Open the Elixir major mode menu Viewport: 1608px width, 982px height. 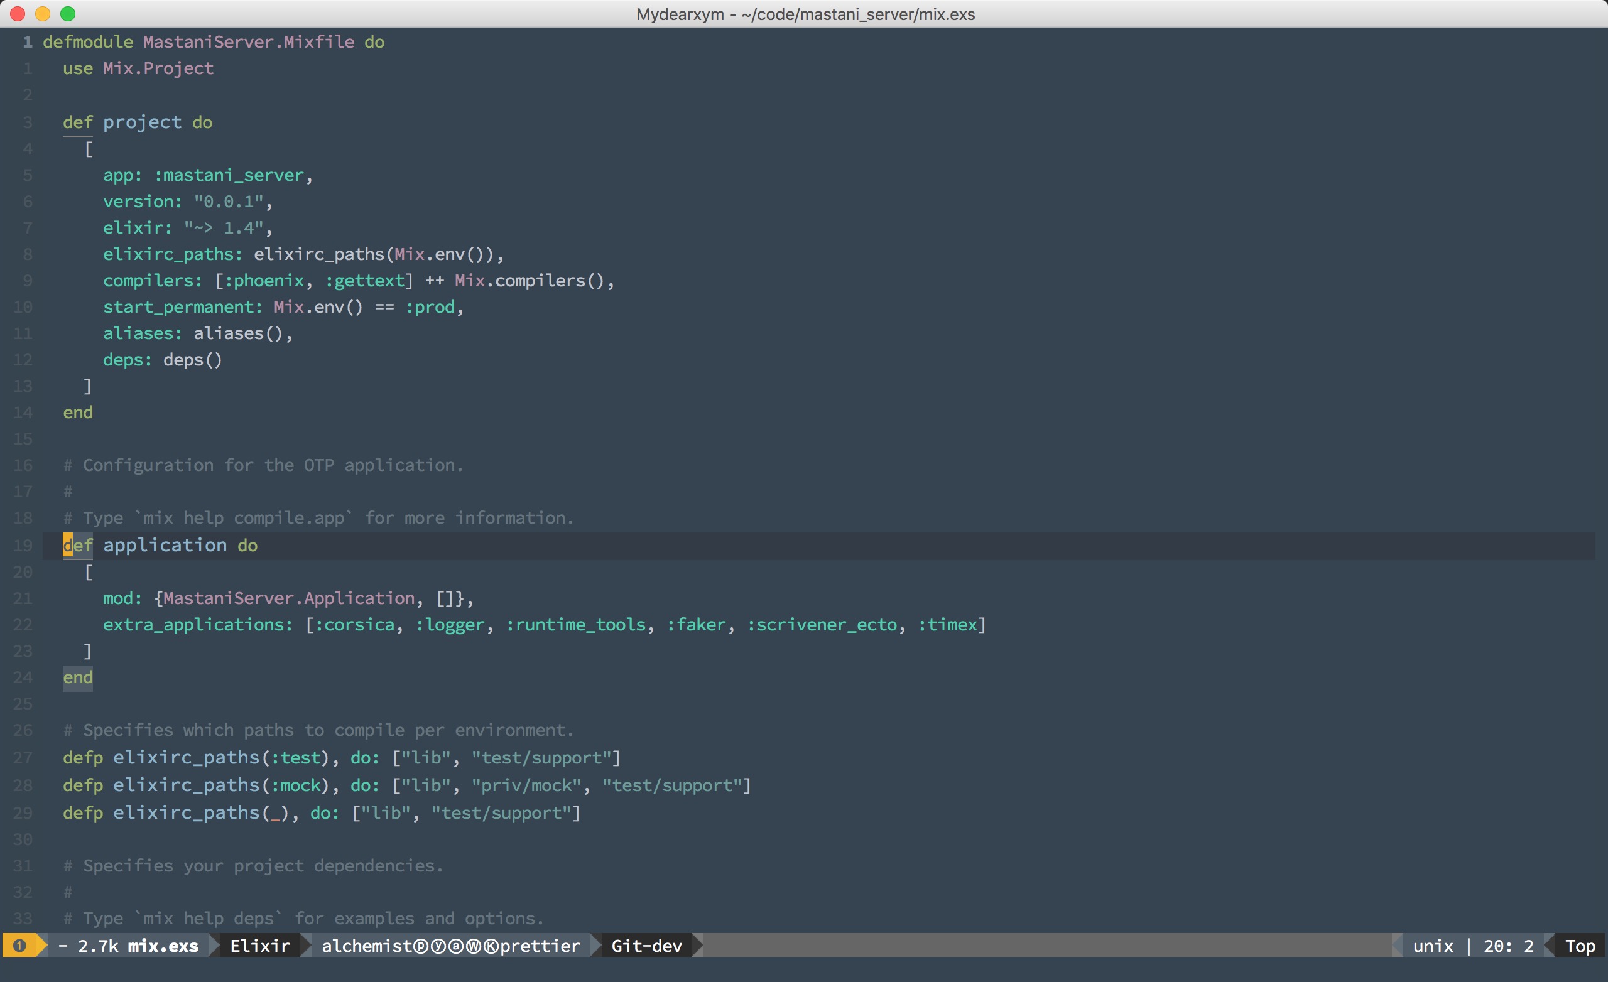pos(260,946)
